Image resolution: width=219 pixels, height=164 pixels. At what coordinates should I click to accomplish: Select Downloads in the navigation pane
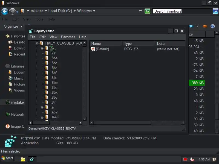coord(16,48)
